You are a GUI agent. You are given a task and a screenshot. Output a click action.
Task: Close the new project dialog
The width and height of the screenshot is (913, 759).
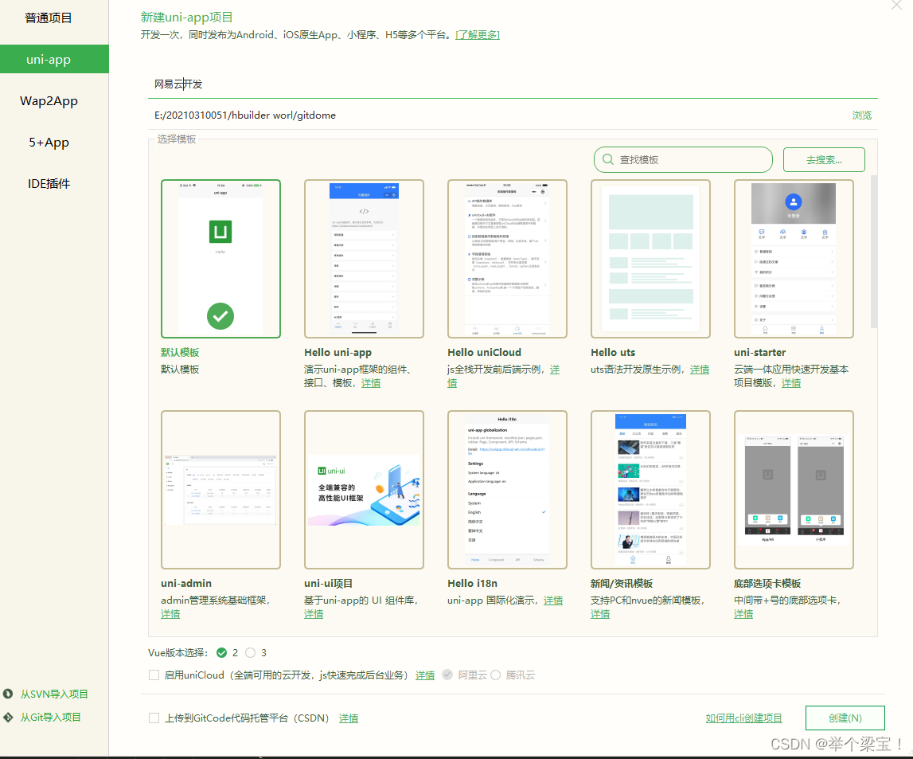coord(897,6)
